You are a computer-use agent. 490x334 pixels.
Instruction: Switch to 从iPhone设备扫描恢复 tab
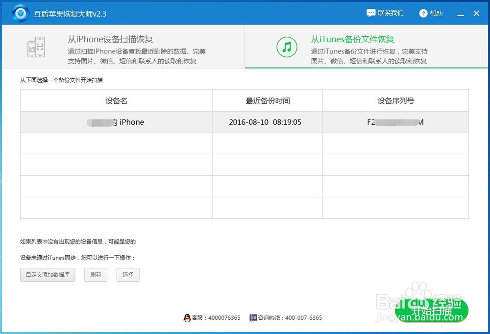[x=123, y=47]
